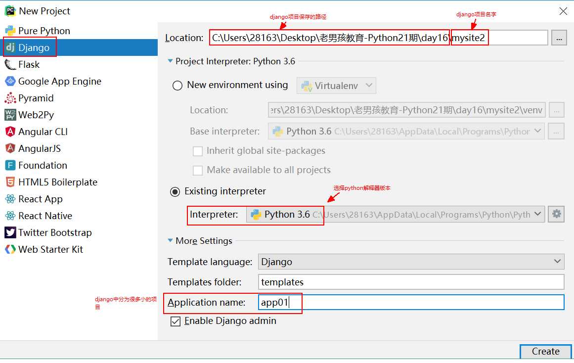
Task: Click into the Application name field
Action: pyautogui.click(x=411, y=303)
